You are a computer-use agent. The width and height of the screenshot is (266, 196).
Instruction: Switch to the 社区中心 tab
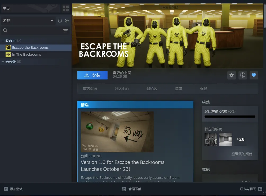(122, 89)
